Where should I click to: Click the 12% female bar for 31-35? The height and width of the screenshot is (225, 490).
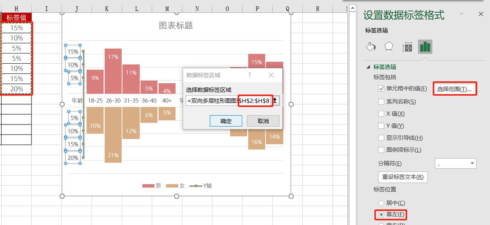pyautogui.click(x=131, y=123)
